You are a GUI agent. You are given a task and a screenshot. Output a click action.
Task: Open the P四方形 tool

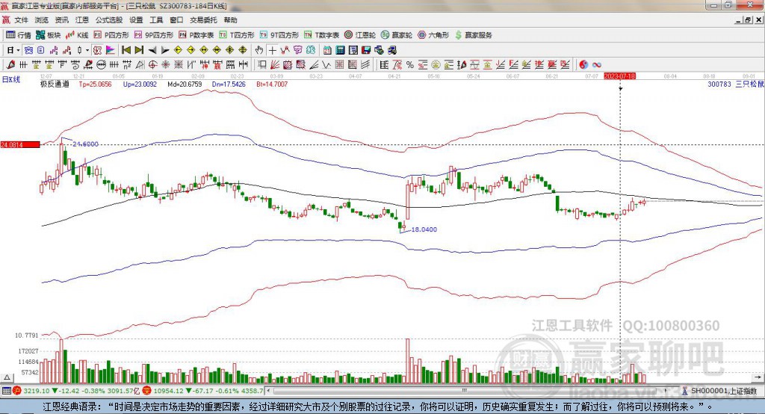click(x=111, y=35)
